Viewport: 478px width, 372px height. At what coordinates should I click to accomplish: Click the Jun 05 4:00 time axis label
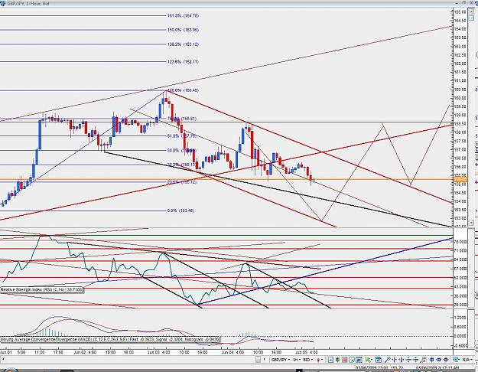[307, 352]
